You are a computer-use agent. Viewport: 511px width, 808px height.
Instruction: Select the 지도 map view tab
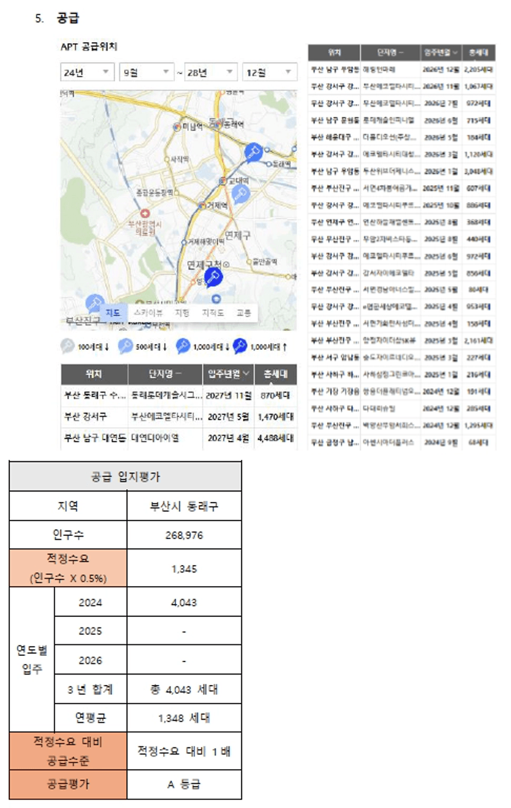coord(113,313)
